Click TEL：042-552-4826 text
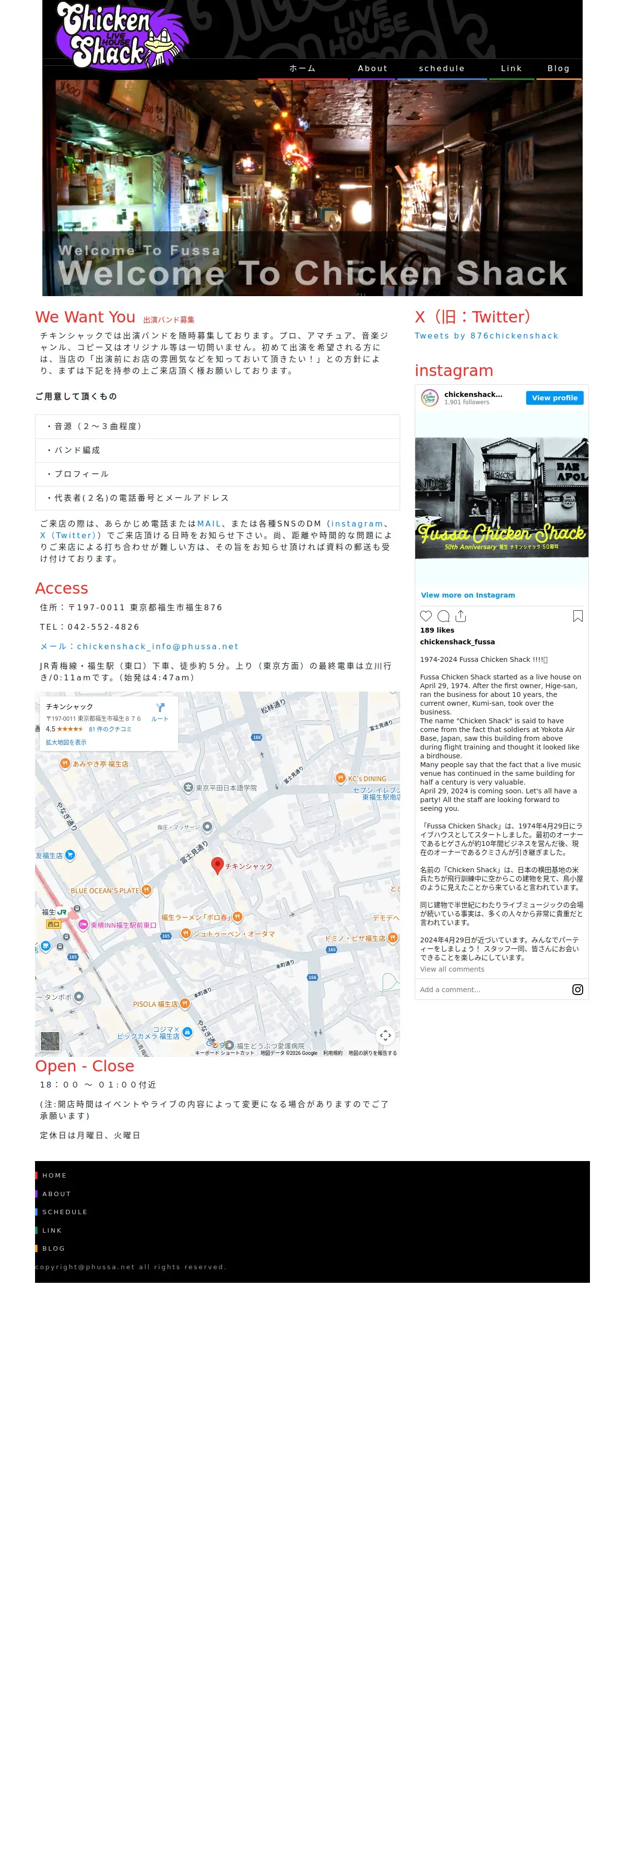This screenshot has height=1876, width=625. (x=90, y=627)
